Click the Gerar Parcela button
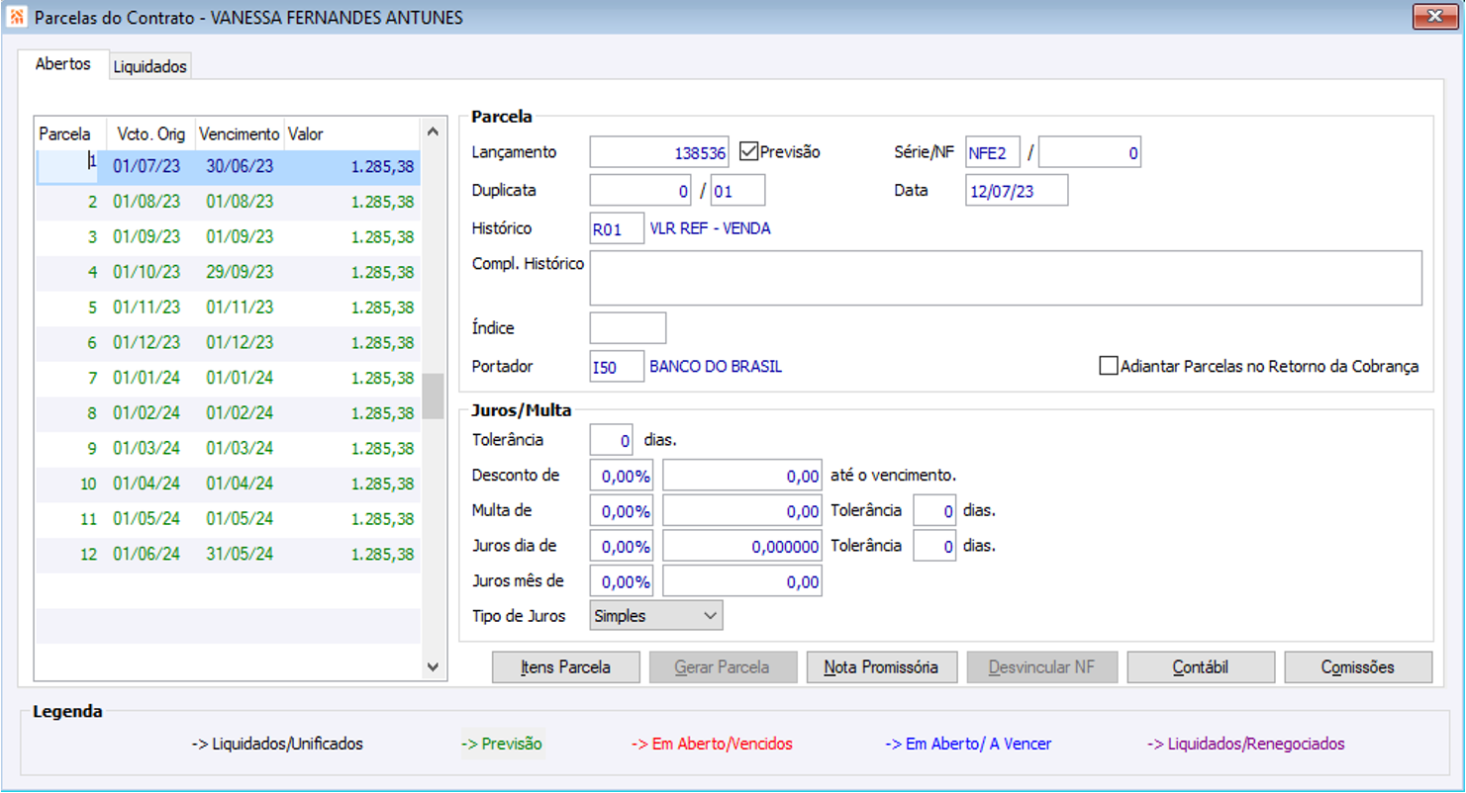This screenshot has width=1466, height=793. pyautogui.click(x=723, y=667)
